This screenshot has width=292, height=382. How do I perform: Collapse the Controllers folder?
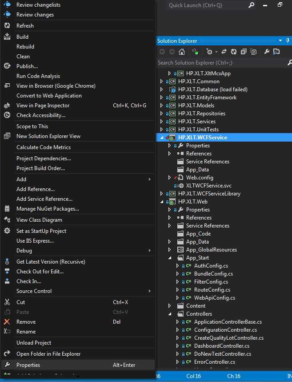[x=170, y=314]
